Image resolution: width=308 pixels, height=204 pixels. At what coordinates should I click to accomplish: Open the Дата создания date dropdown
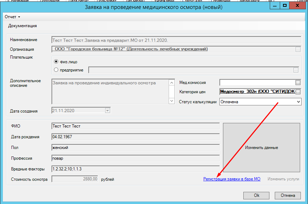107,111
